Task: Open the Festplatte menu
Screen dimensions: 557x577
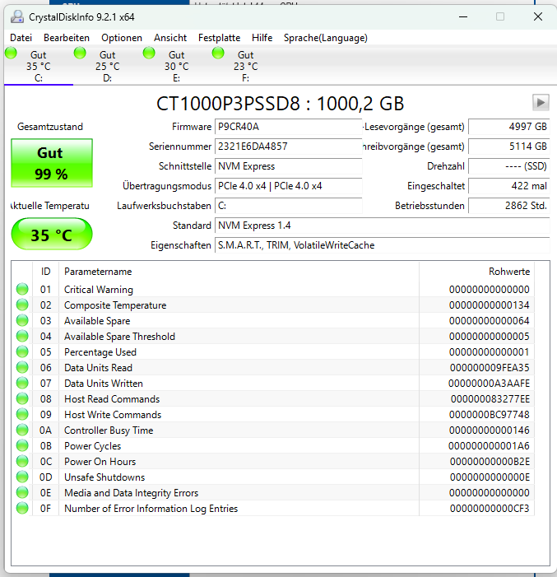Action: tap(220, 38)
